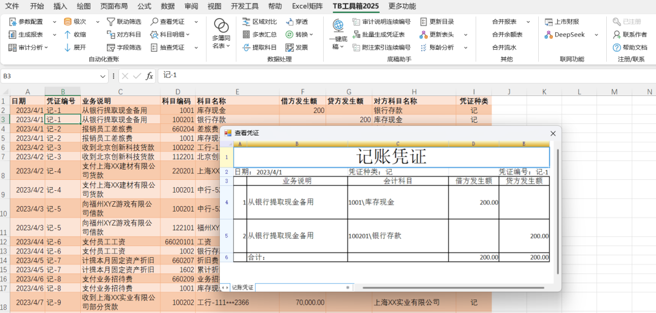This screenshot has height=313, width=656.
Task: Click the 合并余额表 button
Action: click(507, 35)
